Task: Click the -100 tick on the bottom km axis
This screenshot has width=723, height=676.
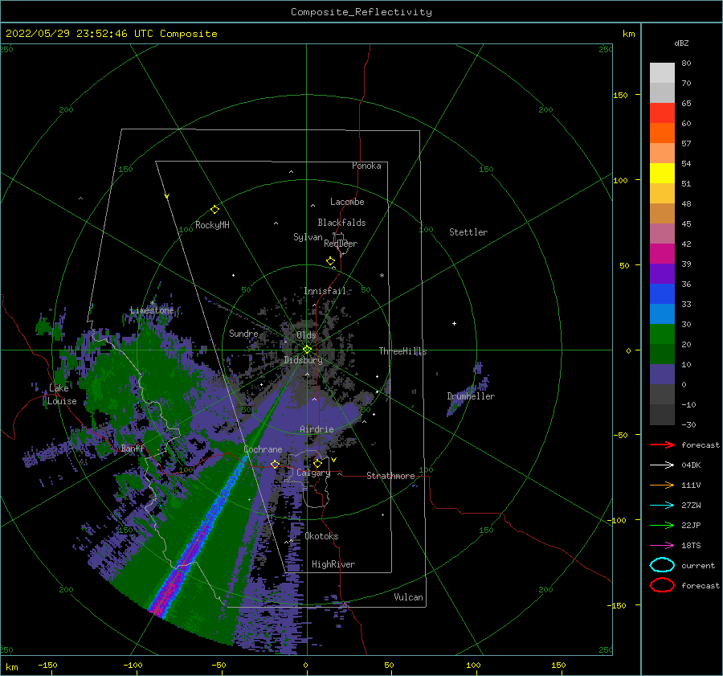Action: point(133,665)
